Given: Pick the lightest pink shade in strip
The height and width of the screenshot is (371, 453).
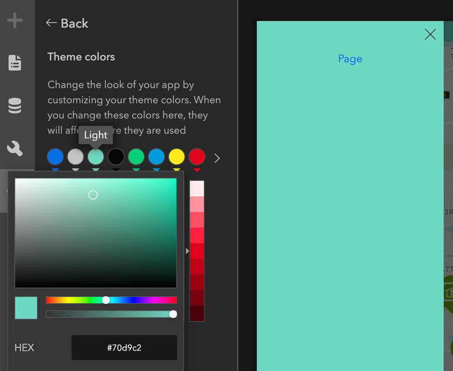Looking at the screenshot, I should pyautogui.click(x=197, y=188).
